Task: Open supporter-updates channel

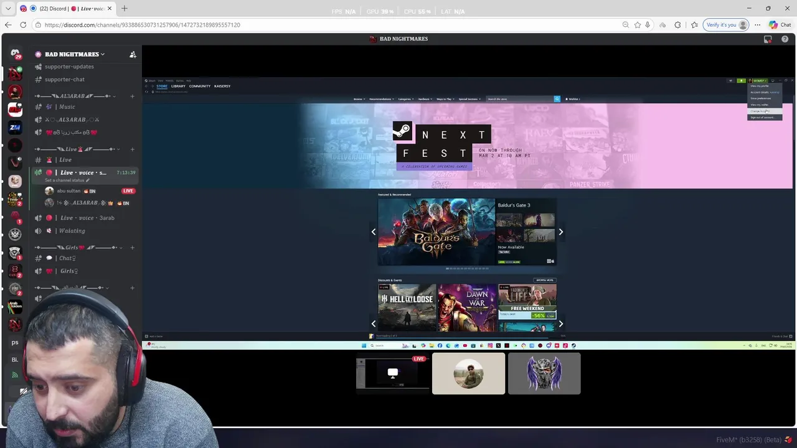Action: pyautogui.click(x=69, y=67)
